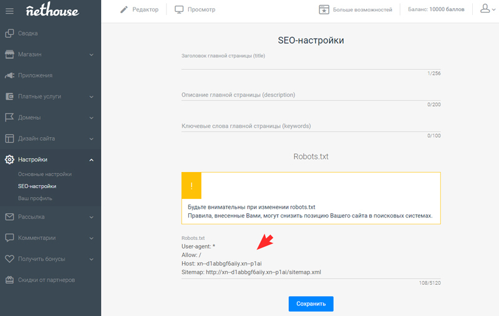The width and height of the screenshot is (499, 316).
Task: Expand the Магазин chevron
Action: [x=92, y=55]
